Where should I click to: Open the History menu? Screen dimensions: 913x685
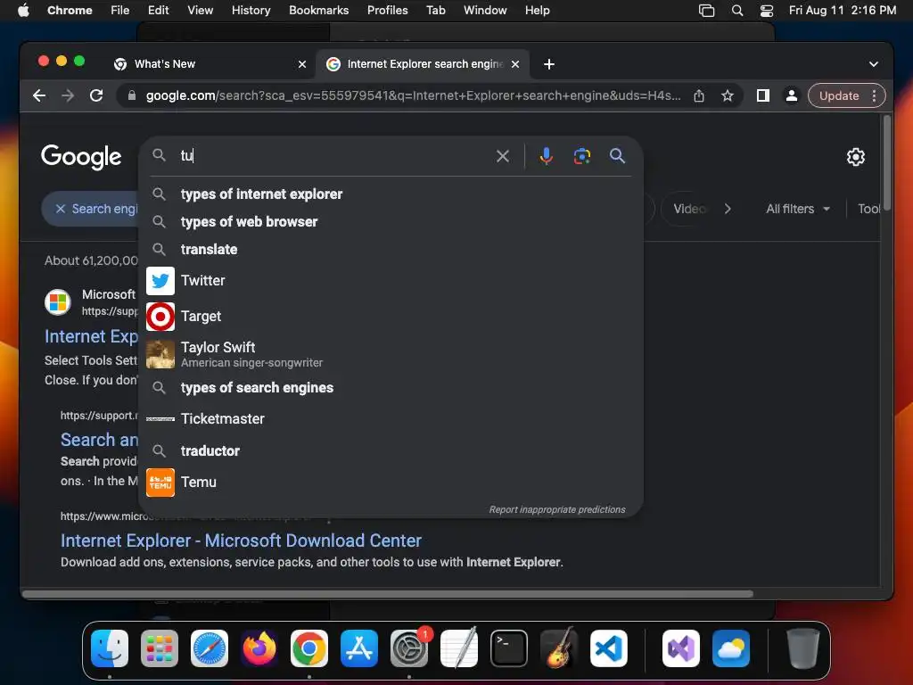click(x=251, y=11)
